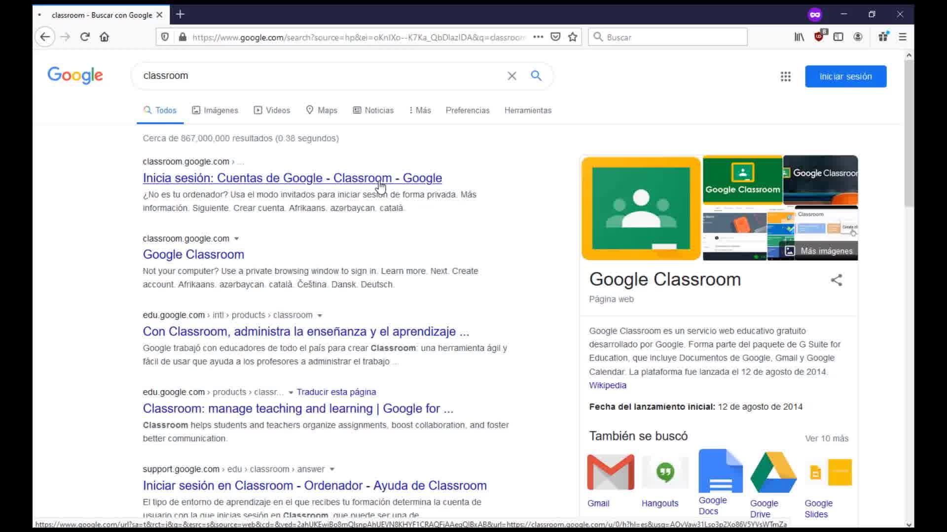Open the 'Google Classroom' result link

pos(193,255)
